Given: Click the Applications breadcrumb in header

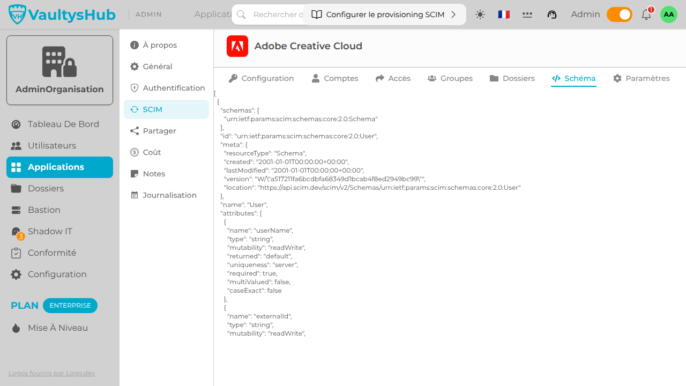Looking at the screenshot, I should click(x=213, y=14).
